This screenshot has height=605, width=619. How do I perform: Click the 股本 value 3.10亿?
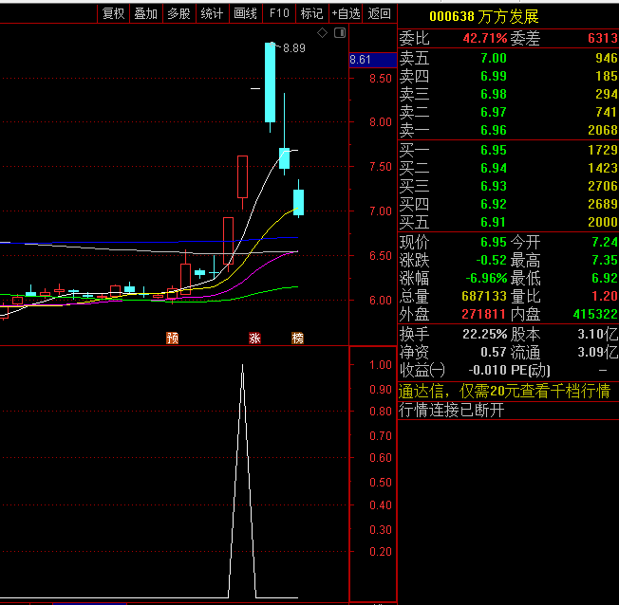click(598, 335)
